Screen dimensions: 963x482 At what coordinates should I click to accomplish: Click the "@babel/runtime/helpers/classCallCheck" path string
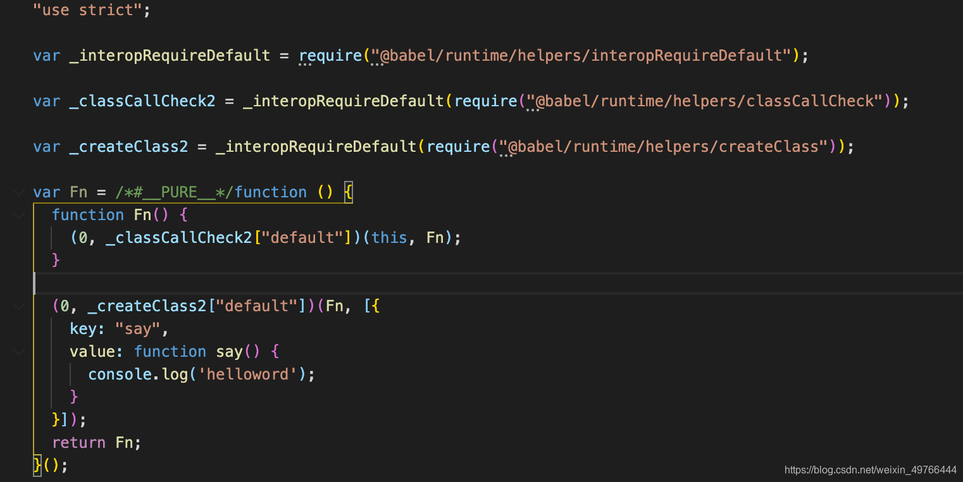(x=705, y=101)
